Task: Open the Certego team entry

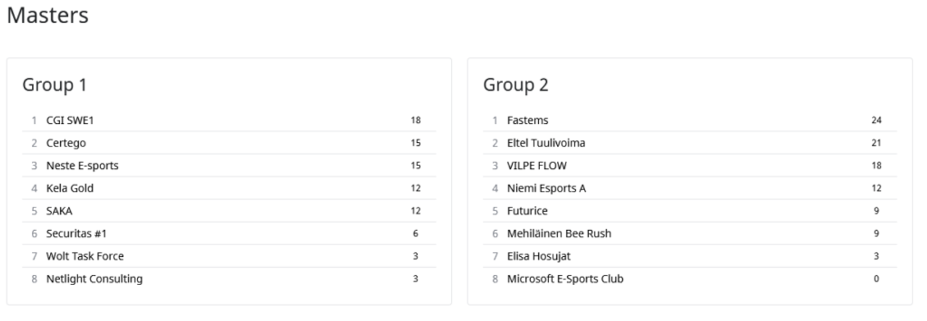Action: click(x=66, y=143)
